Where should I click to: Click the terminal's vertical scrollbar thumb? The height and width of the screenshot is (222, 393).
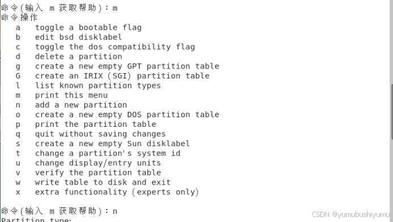tap(392, 112)
